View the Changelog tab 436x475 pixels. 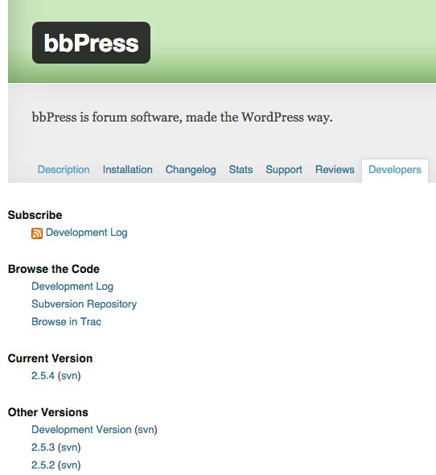point(191,170)
